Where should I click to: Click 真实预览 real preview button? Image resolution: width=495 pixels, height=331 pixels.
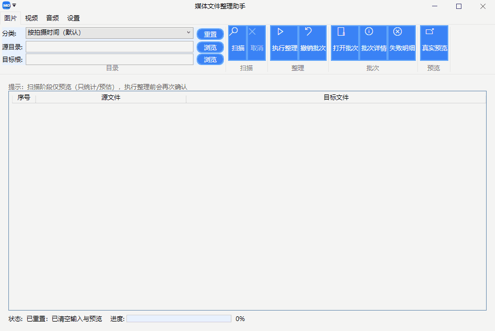tap(434, 43)
